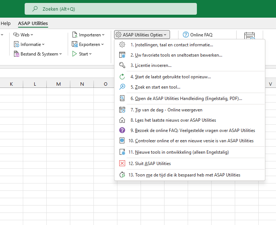
Task: Click in the Zoeken (Alt+Q) search field
Action: 111,9
